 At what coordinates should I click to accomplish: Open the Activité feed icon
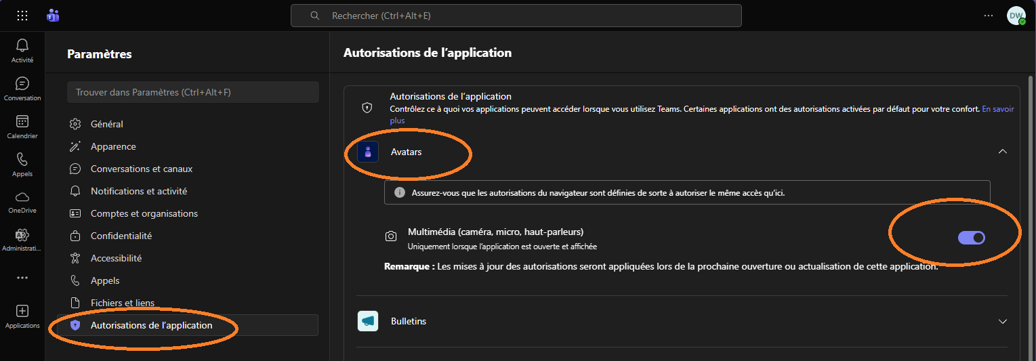coord(22,50)
